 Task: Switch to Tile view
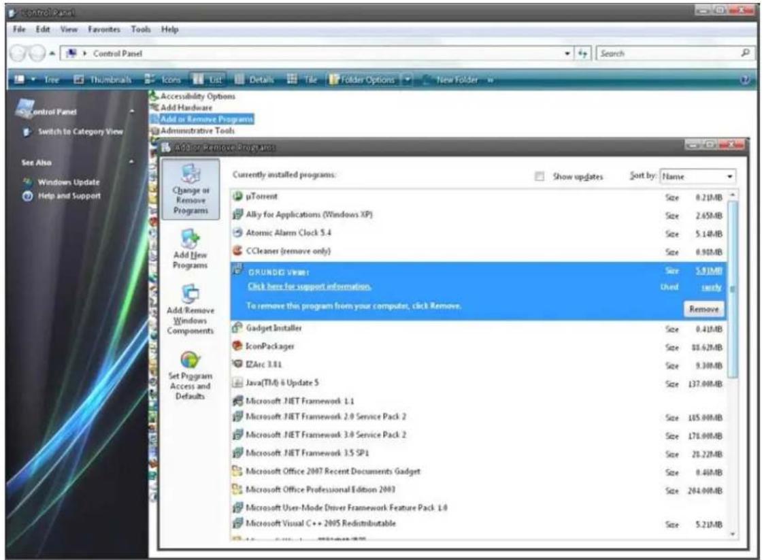302,80
